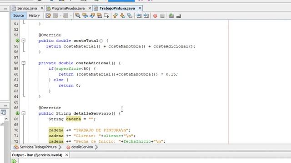Find previous occurrence toolbar icon
Screen dimensions: 291x163
(x=85, y=16)
